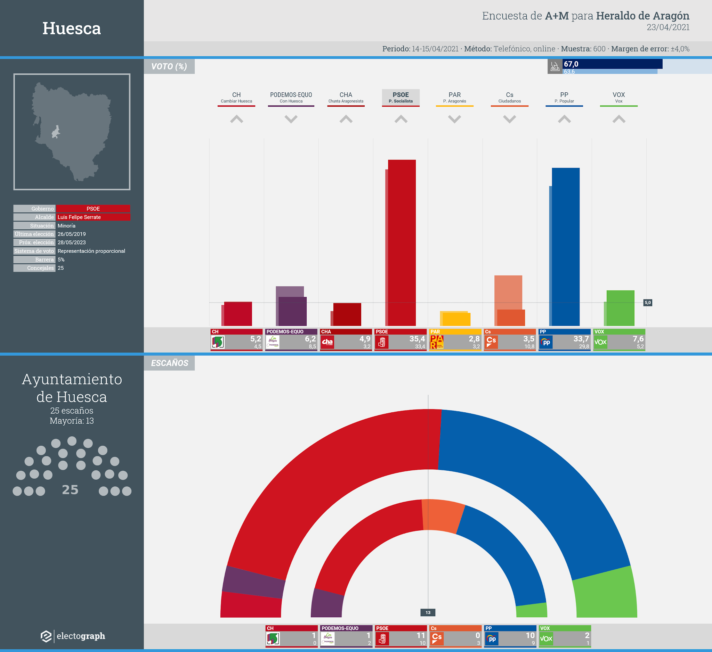This screenshot has height=652, width=712.
Task: Select the ESCAÑOS section tab
Action: pos(169,363)
